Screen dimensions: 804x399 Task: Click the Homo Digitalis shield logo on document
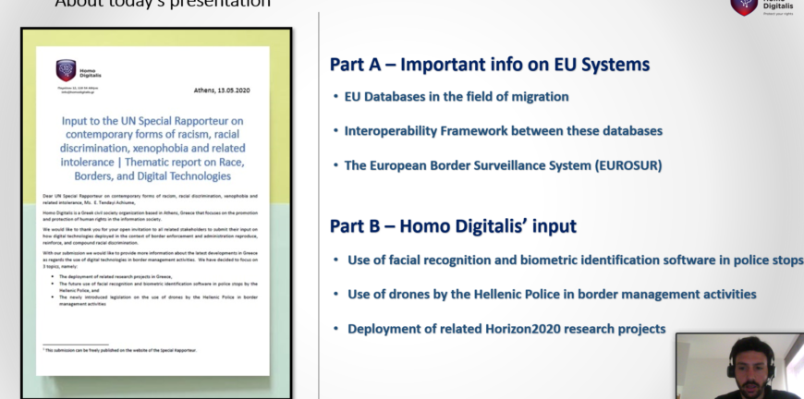(x=67, y=71)
